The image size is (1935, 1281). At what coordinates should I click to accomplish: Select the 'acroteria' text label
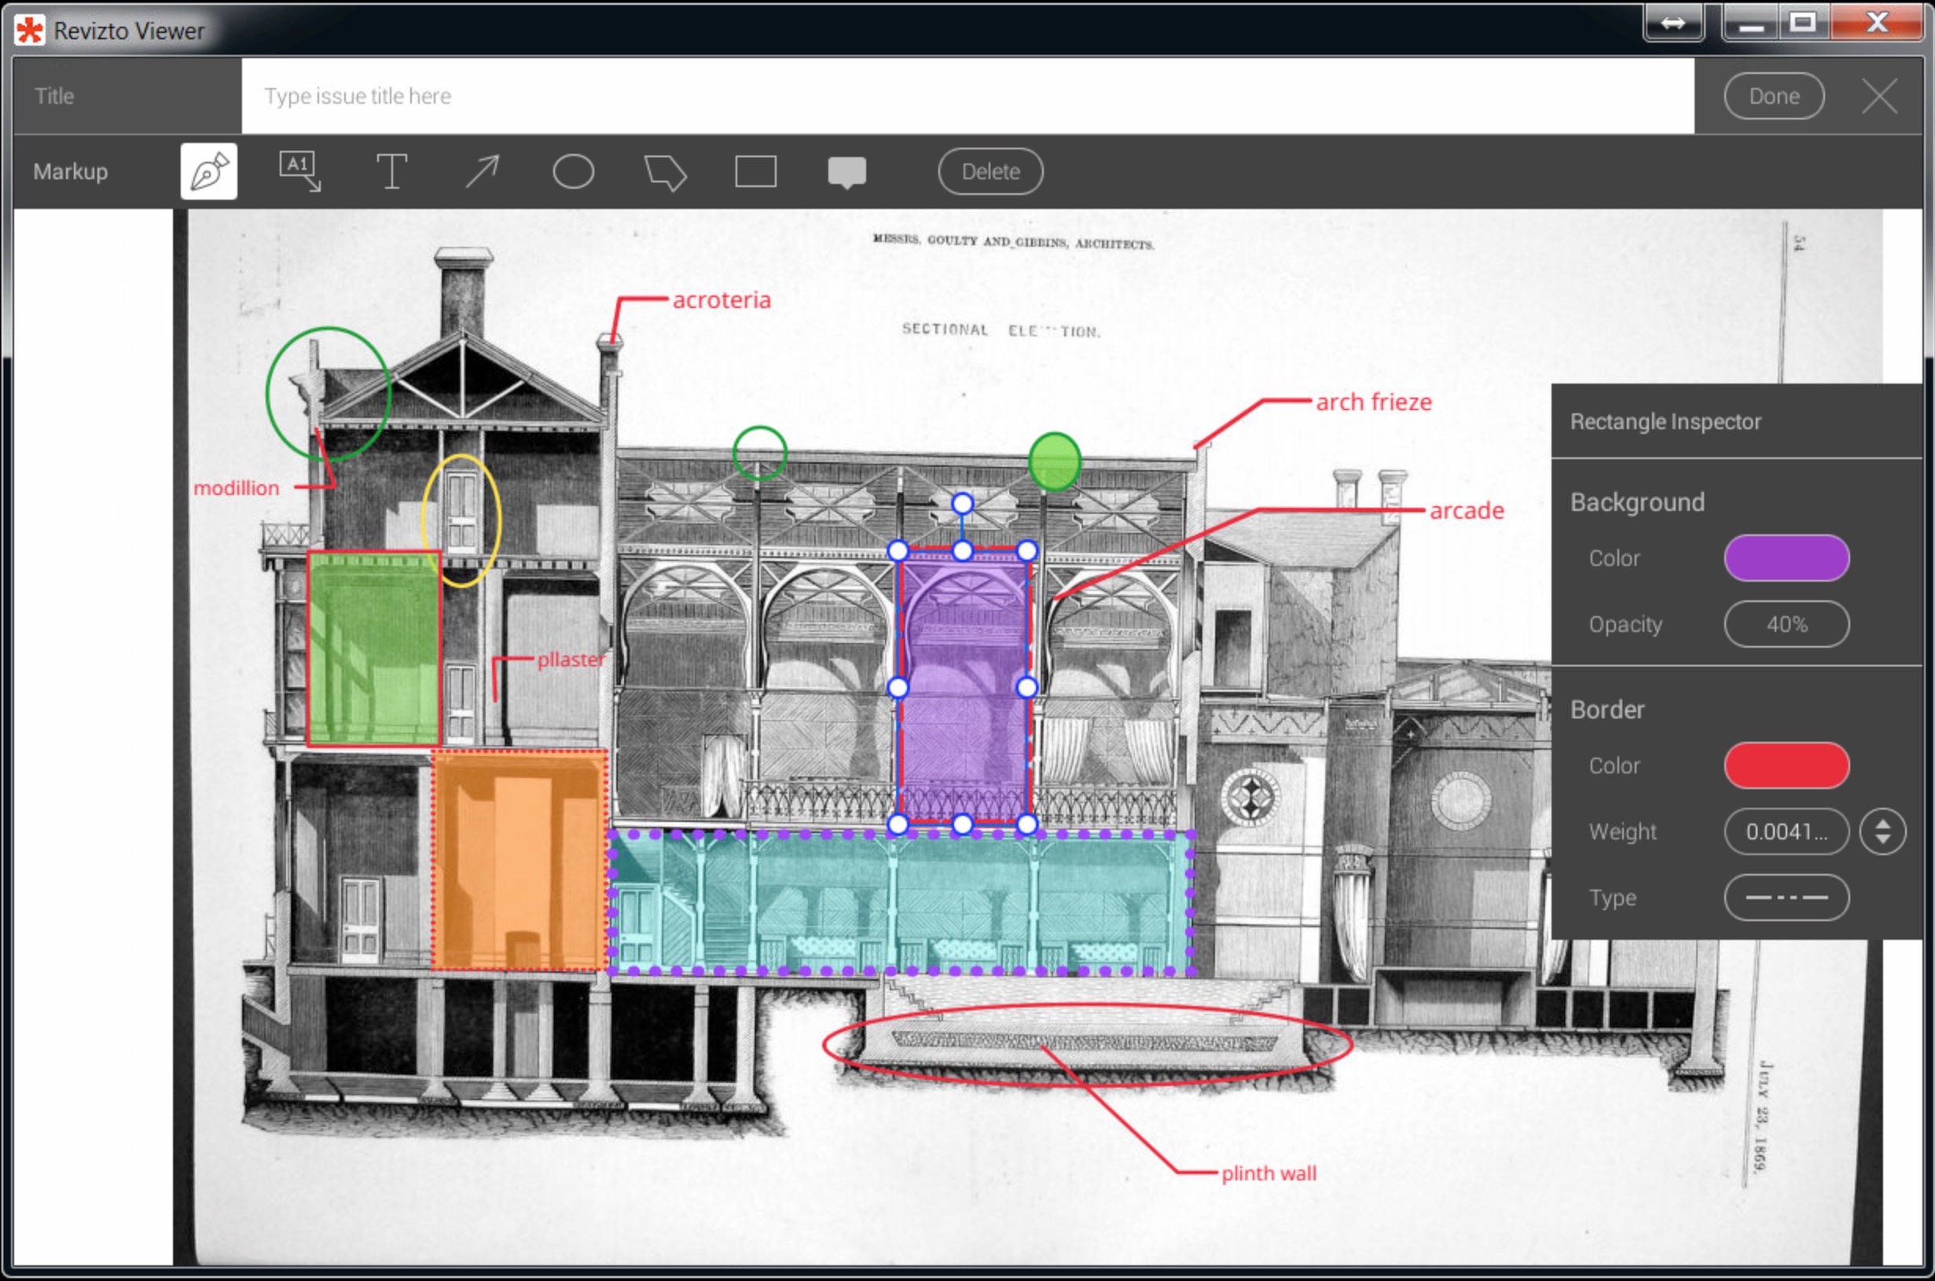pyautogui.click(x=721, y=300)
